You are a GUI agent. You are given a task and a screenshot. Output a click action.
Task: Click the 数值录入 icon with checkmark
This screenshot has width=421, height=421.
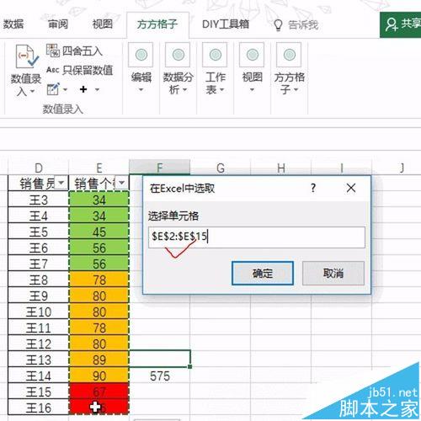click(x=27, y=56)
